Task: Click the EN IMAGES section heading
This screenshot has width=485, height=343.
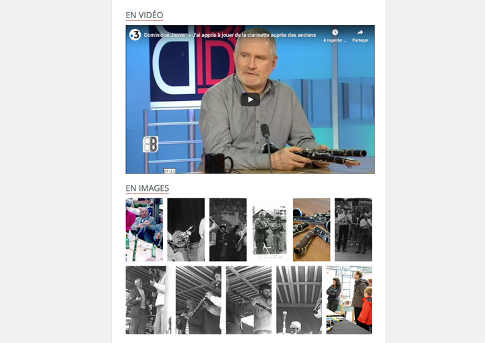Action: point(148,188)
